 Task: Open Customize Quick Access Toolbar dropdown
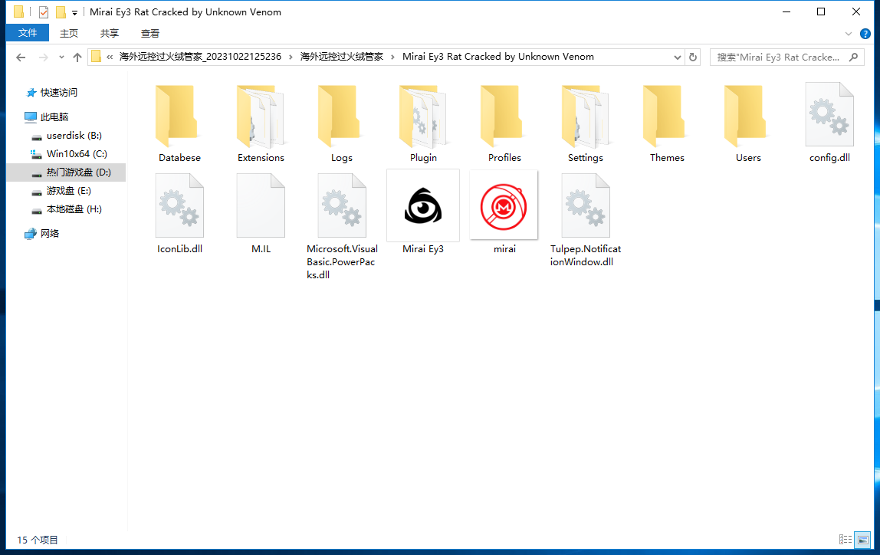point(74,12)
